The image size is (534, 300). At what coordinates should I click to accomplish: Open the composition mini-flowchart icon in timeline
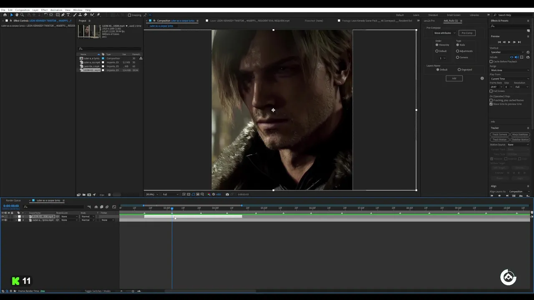pyautogui.click(x=89, y=207)
